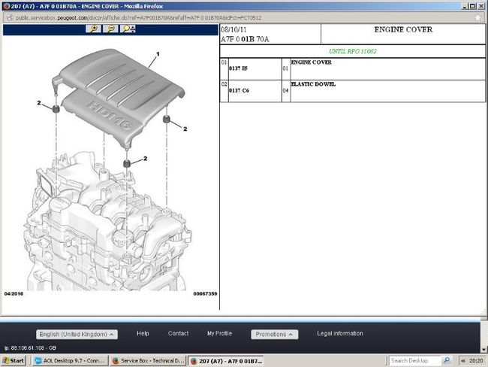Open My Profile link
Viewport: 488px width, 367px height.
pyautogui.click(x=219, y=333)
